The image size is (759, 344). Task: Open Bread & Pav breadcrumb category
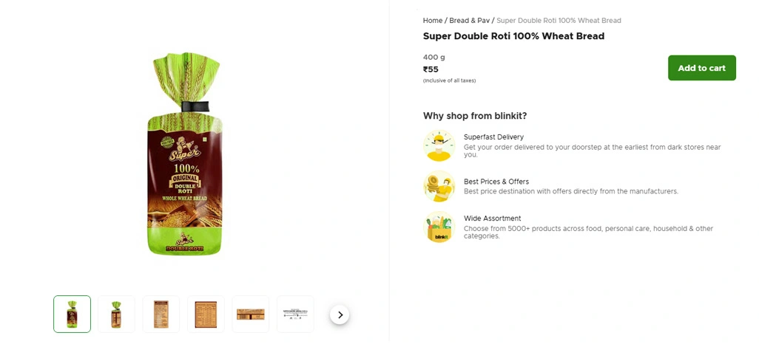[x=469, y=21]
